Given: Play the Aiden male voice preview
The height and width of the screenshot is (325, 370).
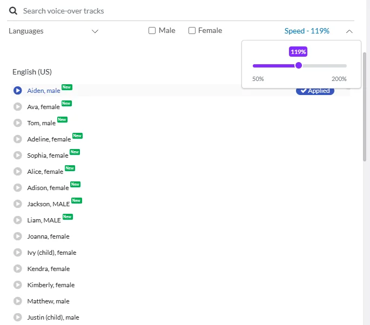Looking at the screenshot, I should click(17, 91).
